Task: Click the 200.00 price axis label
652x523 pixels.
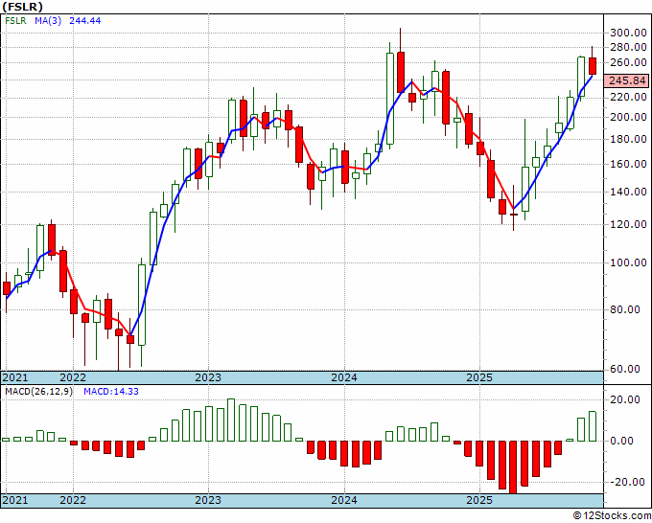Action: 628,117
